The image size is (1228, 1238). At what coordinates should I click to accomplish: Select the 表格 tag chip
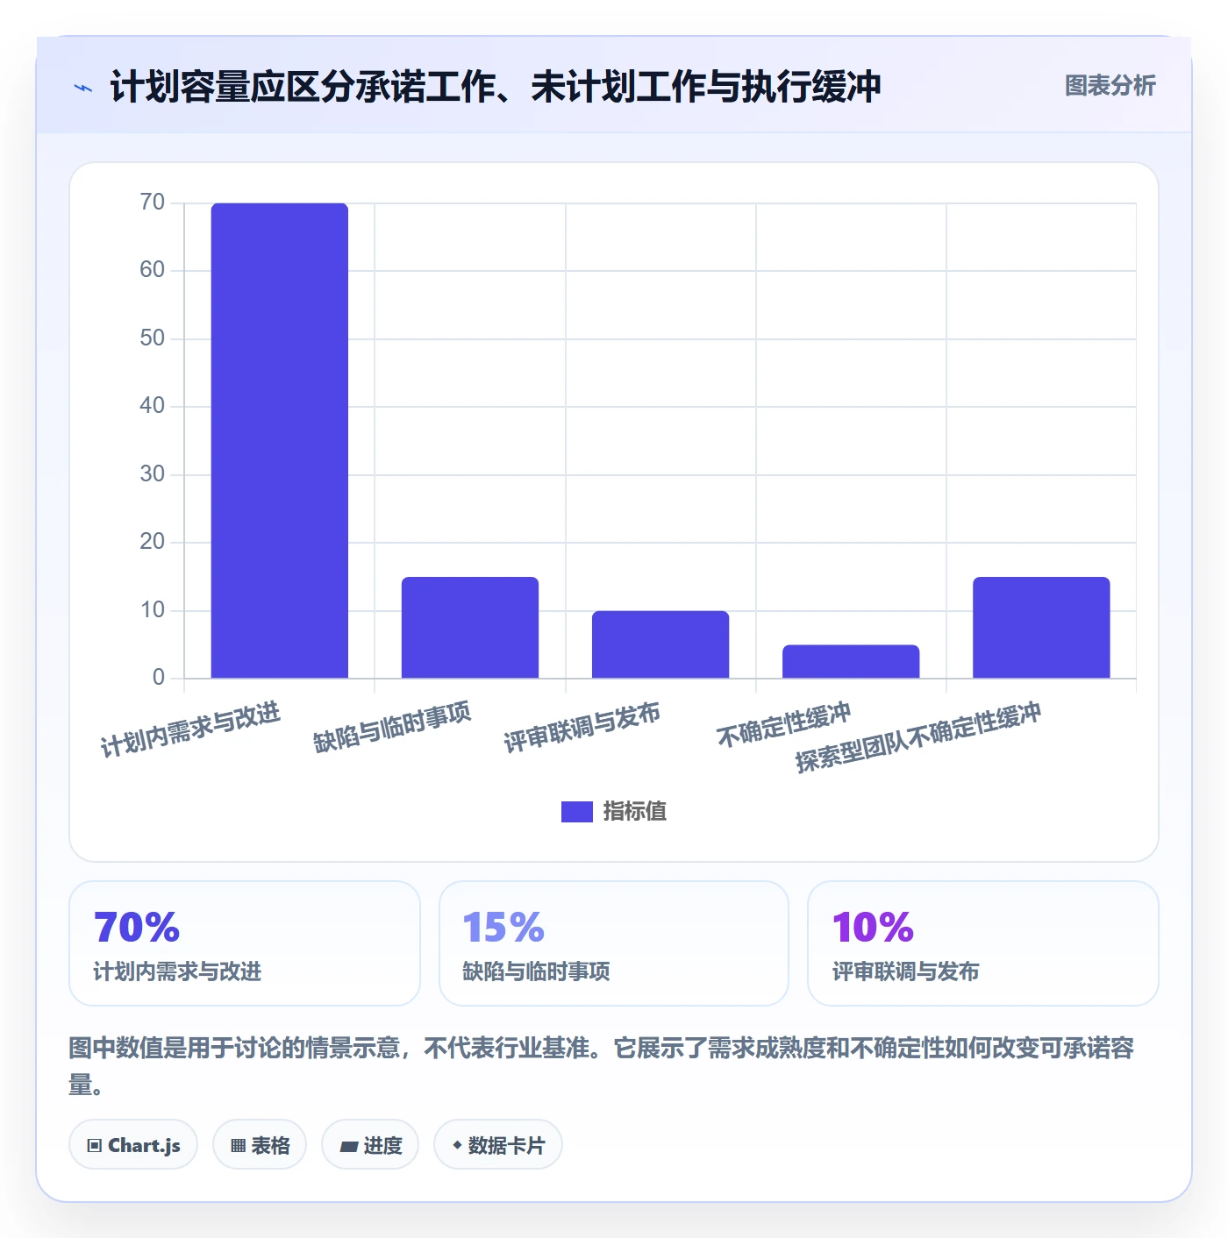[x=260, y=1145]
